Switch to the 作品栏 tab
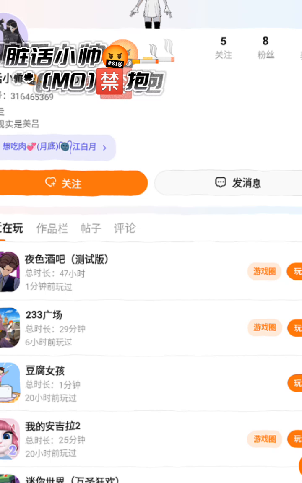This screenshot has height=483, width=302. (x=52, y=228)
